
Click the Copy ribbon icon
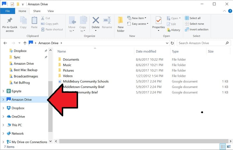(x=23, y=20)
